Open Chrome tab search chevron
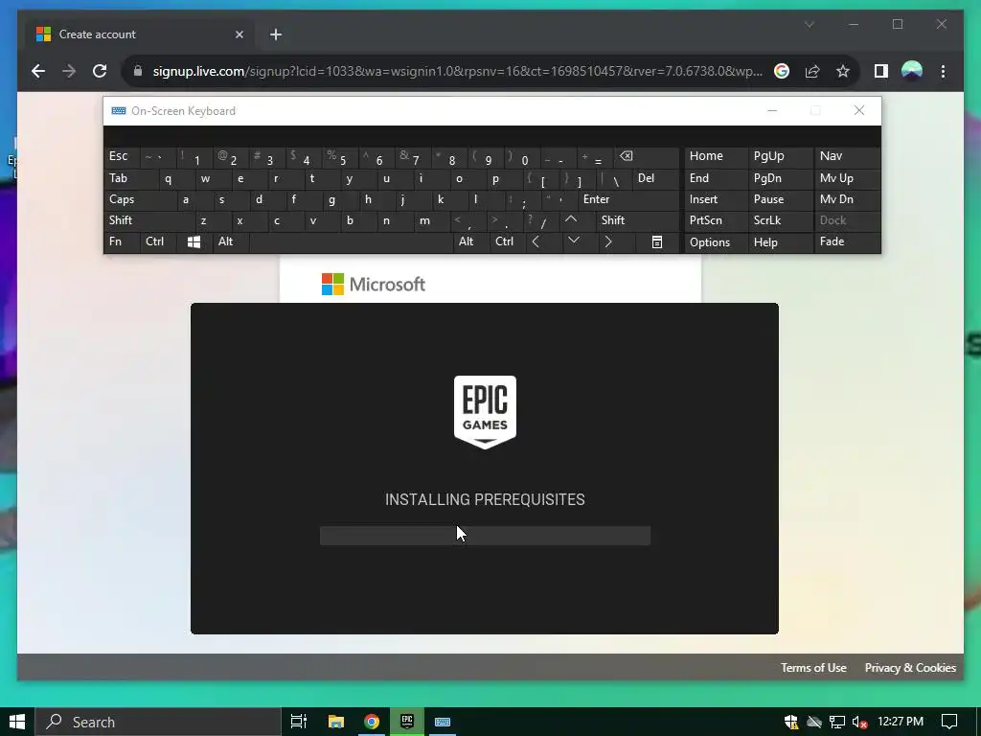Screen dimensions: 981x736 point(809,24)
